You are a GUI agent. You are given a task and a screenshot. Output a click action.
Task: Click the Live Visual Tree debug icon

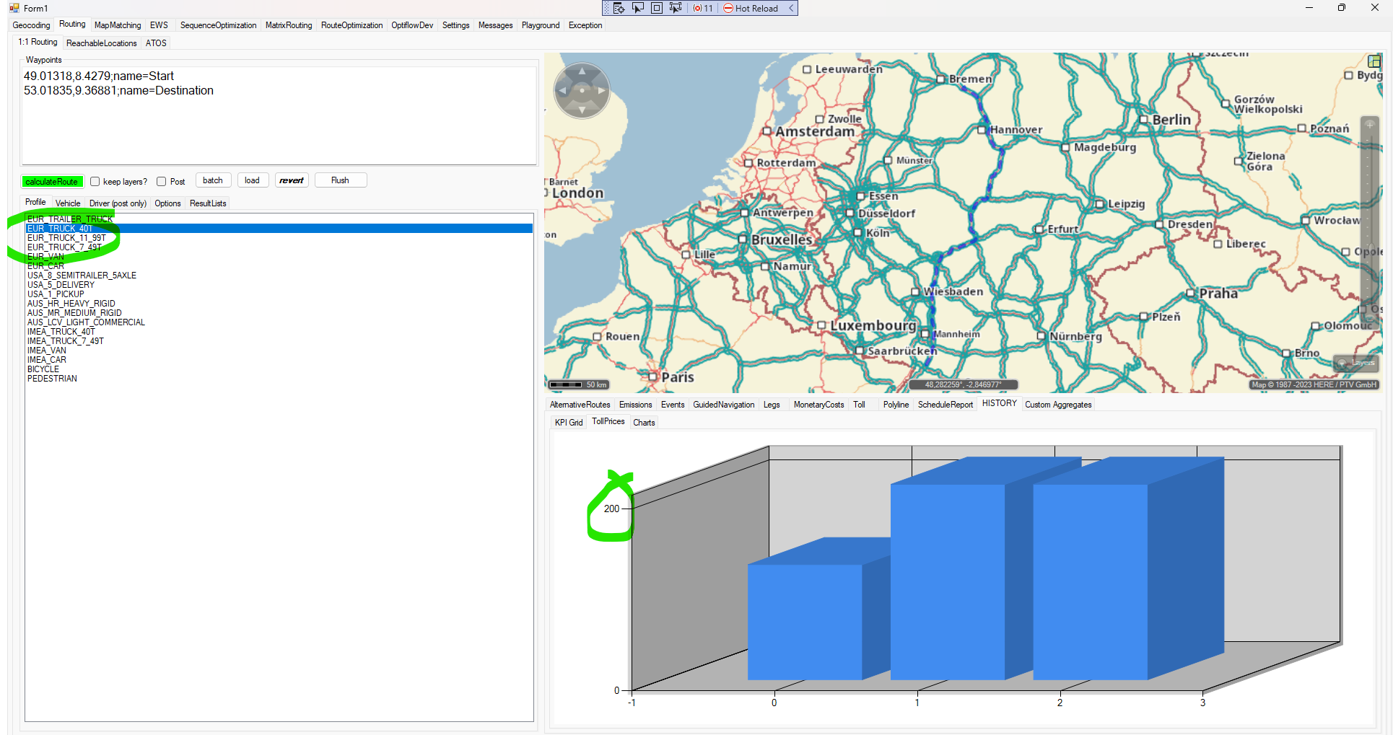(x=619, y=8)
